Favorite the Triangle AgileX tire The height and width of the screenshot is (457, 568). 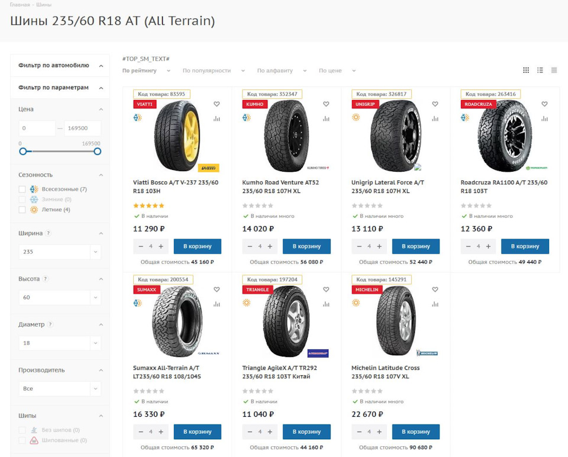point(326,289)
